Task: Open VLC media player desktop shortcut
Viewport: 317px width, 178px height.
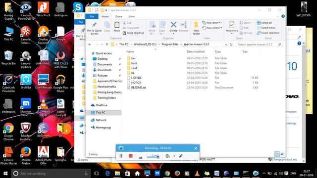Action: pyautogui.click(x=43, y=107)
